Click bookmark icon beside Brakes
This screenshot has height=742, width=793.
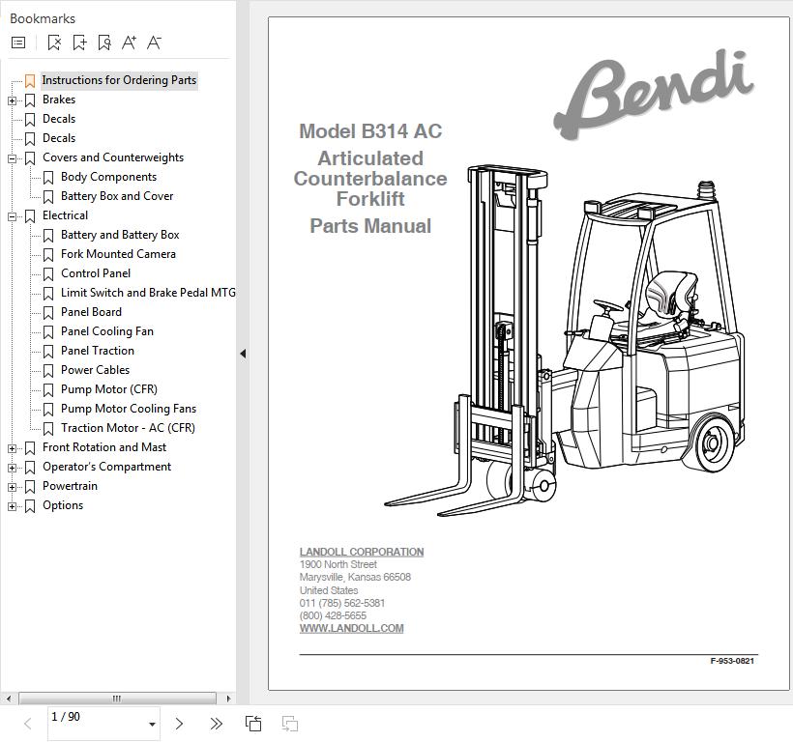30,100
